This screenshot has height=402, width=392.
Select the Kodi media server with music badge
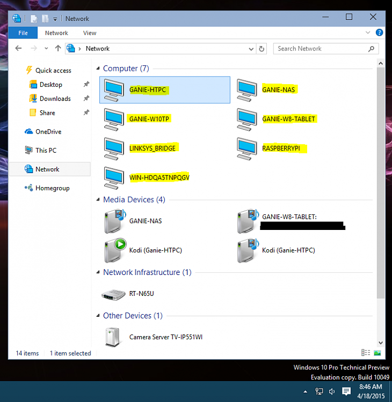pyautogui.click(x=248, y=250)
